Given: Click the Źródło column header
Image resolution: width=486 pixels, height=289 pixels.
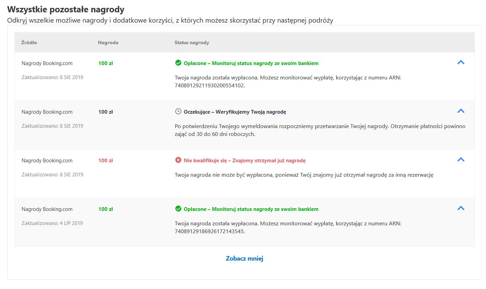Looking at the screenshot, I should [29, 42].
